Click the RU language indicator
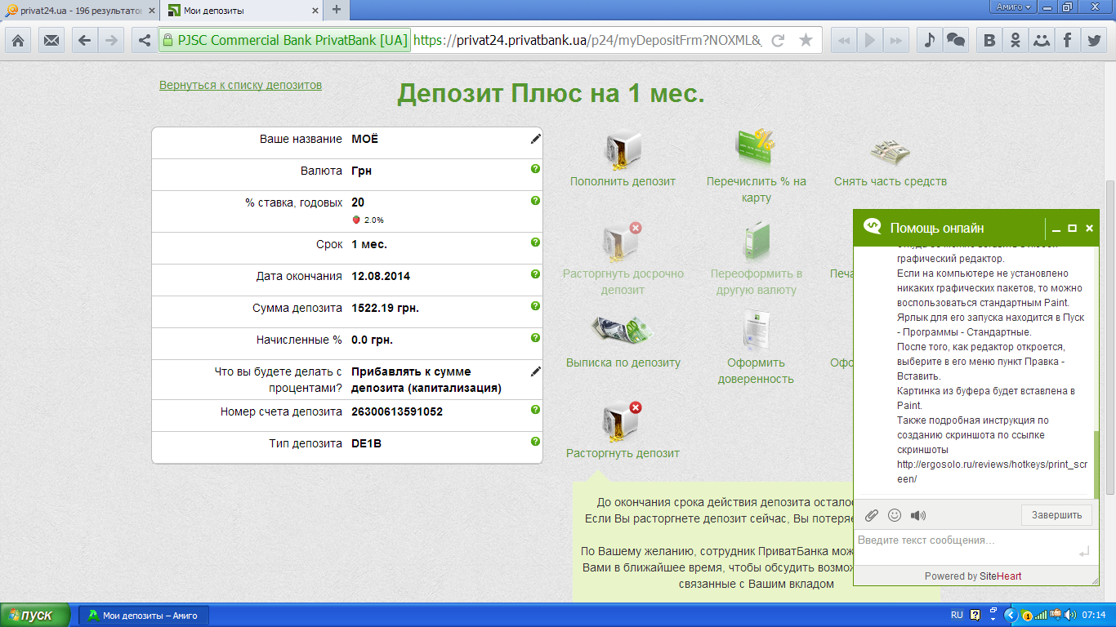 pyautogui.click(x=957, y=615)
